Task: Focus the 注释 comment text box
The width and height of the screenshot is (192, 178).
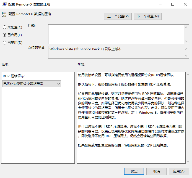Action: tap(116, 34)
